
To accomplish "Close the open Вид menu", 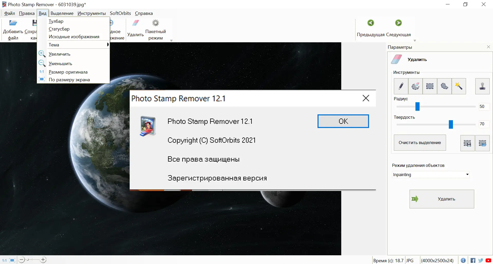I will coord(43,13).
